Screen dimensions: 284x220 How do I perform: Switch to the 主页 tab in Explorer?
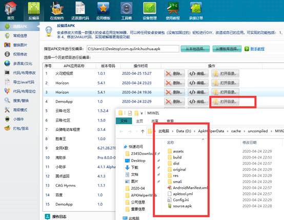(139, 121)
